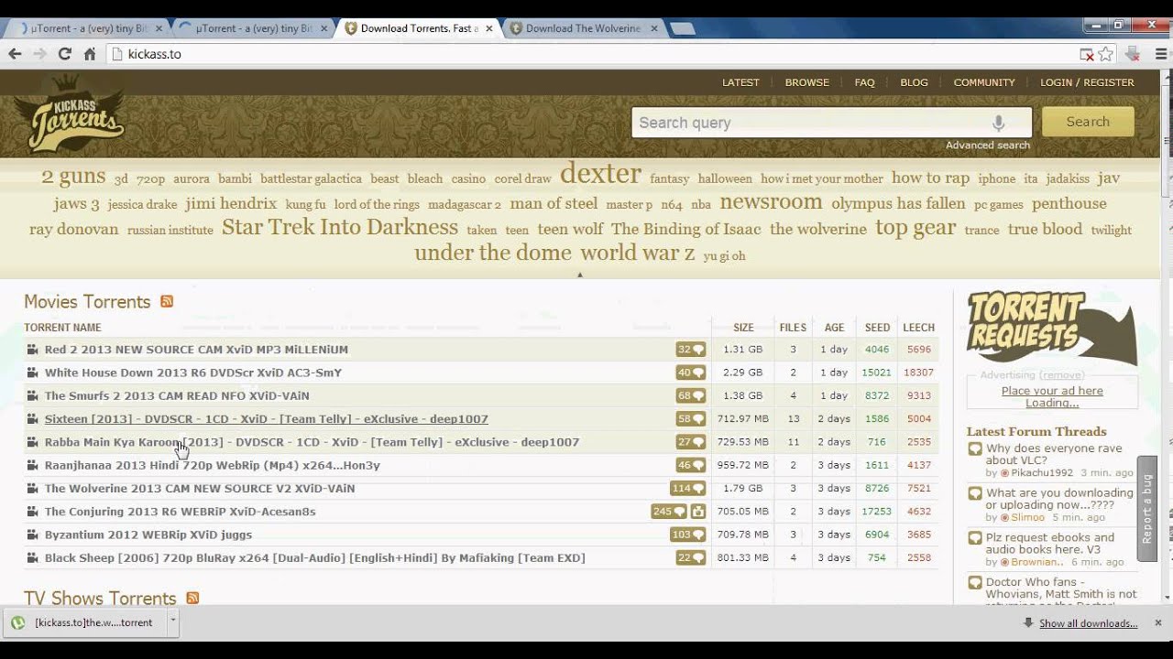This screenshot has height=659, width=1173.
Task: Open the COMMUNITY menu item
Action: tap(984, 82)
